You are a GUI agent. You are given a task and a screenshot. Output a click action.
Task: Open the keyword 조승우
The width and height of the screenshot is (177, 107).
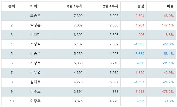(x=35, y=15)
